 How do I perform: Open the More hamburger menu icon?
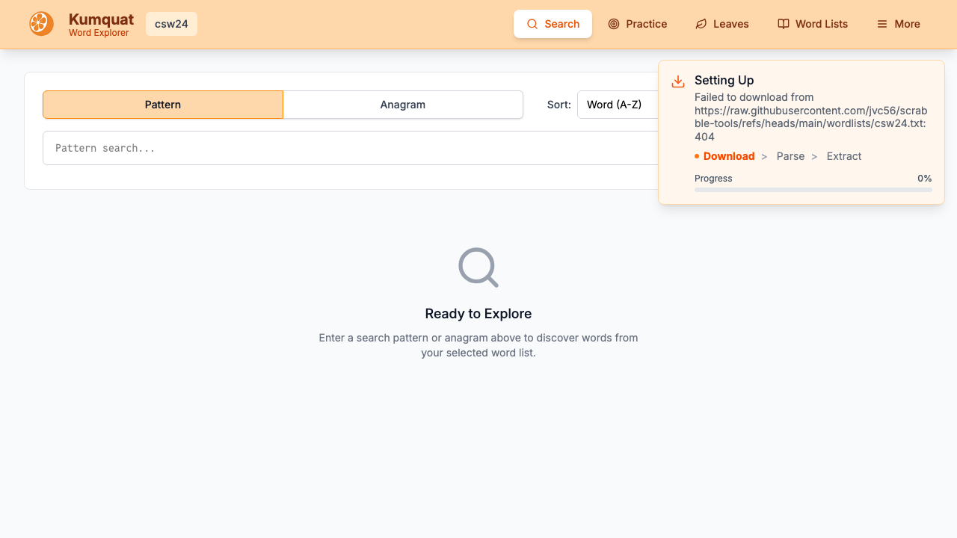[x=882, y=24]
